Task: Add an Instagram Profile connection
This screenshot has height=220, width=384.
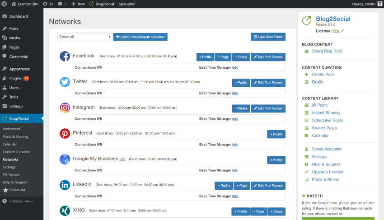Action: (241, 108)
